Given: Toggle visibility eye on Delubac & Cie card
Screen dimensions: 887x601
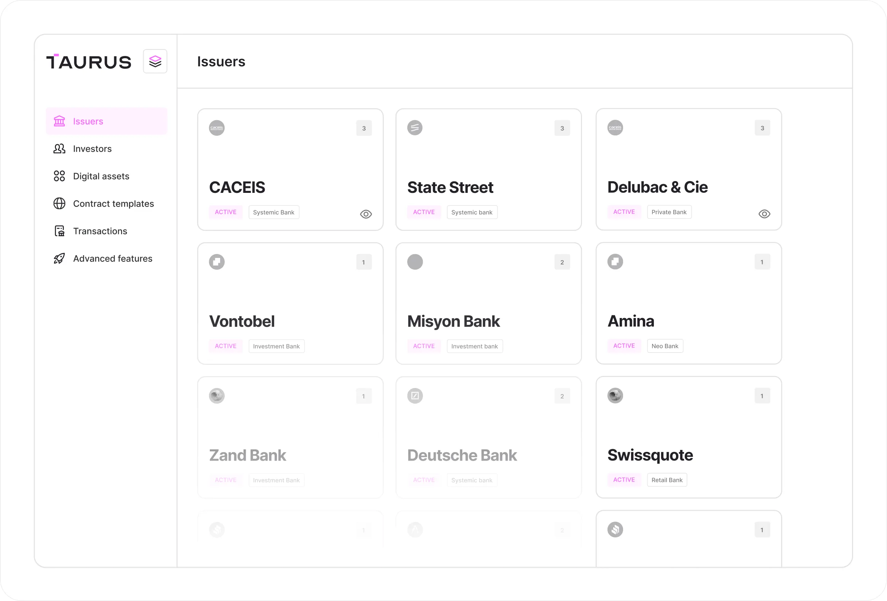Looking at the screenshot, I should click(x=764, y=214).
